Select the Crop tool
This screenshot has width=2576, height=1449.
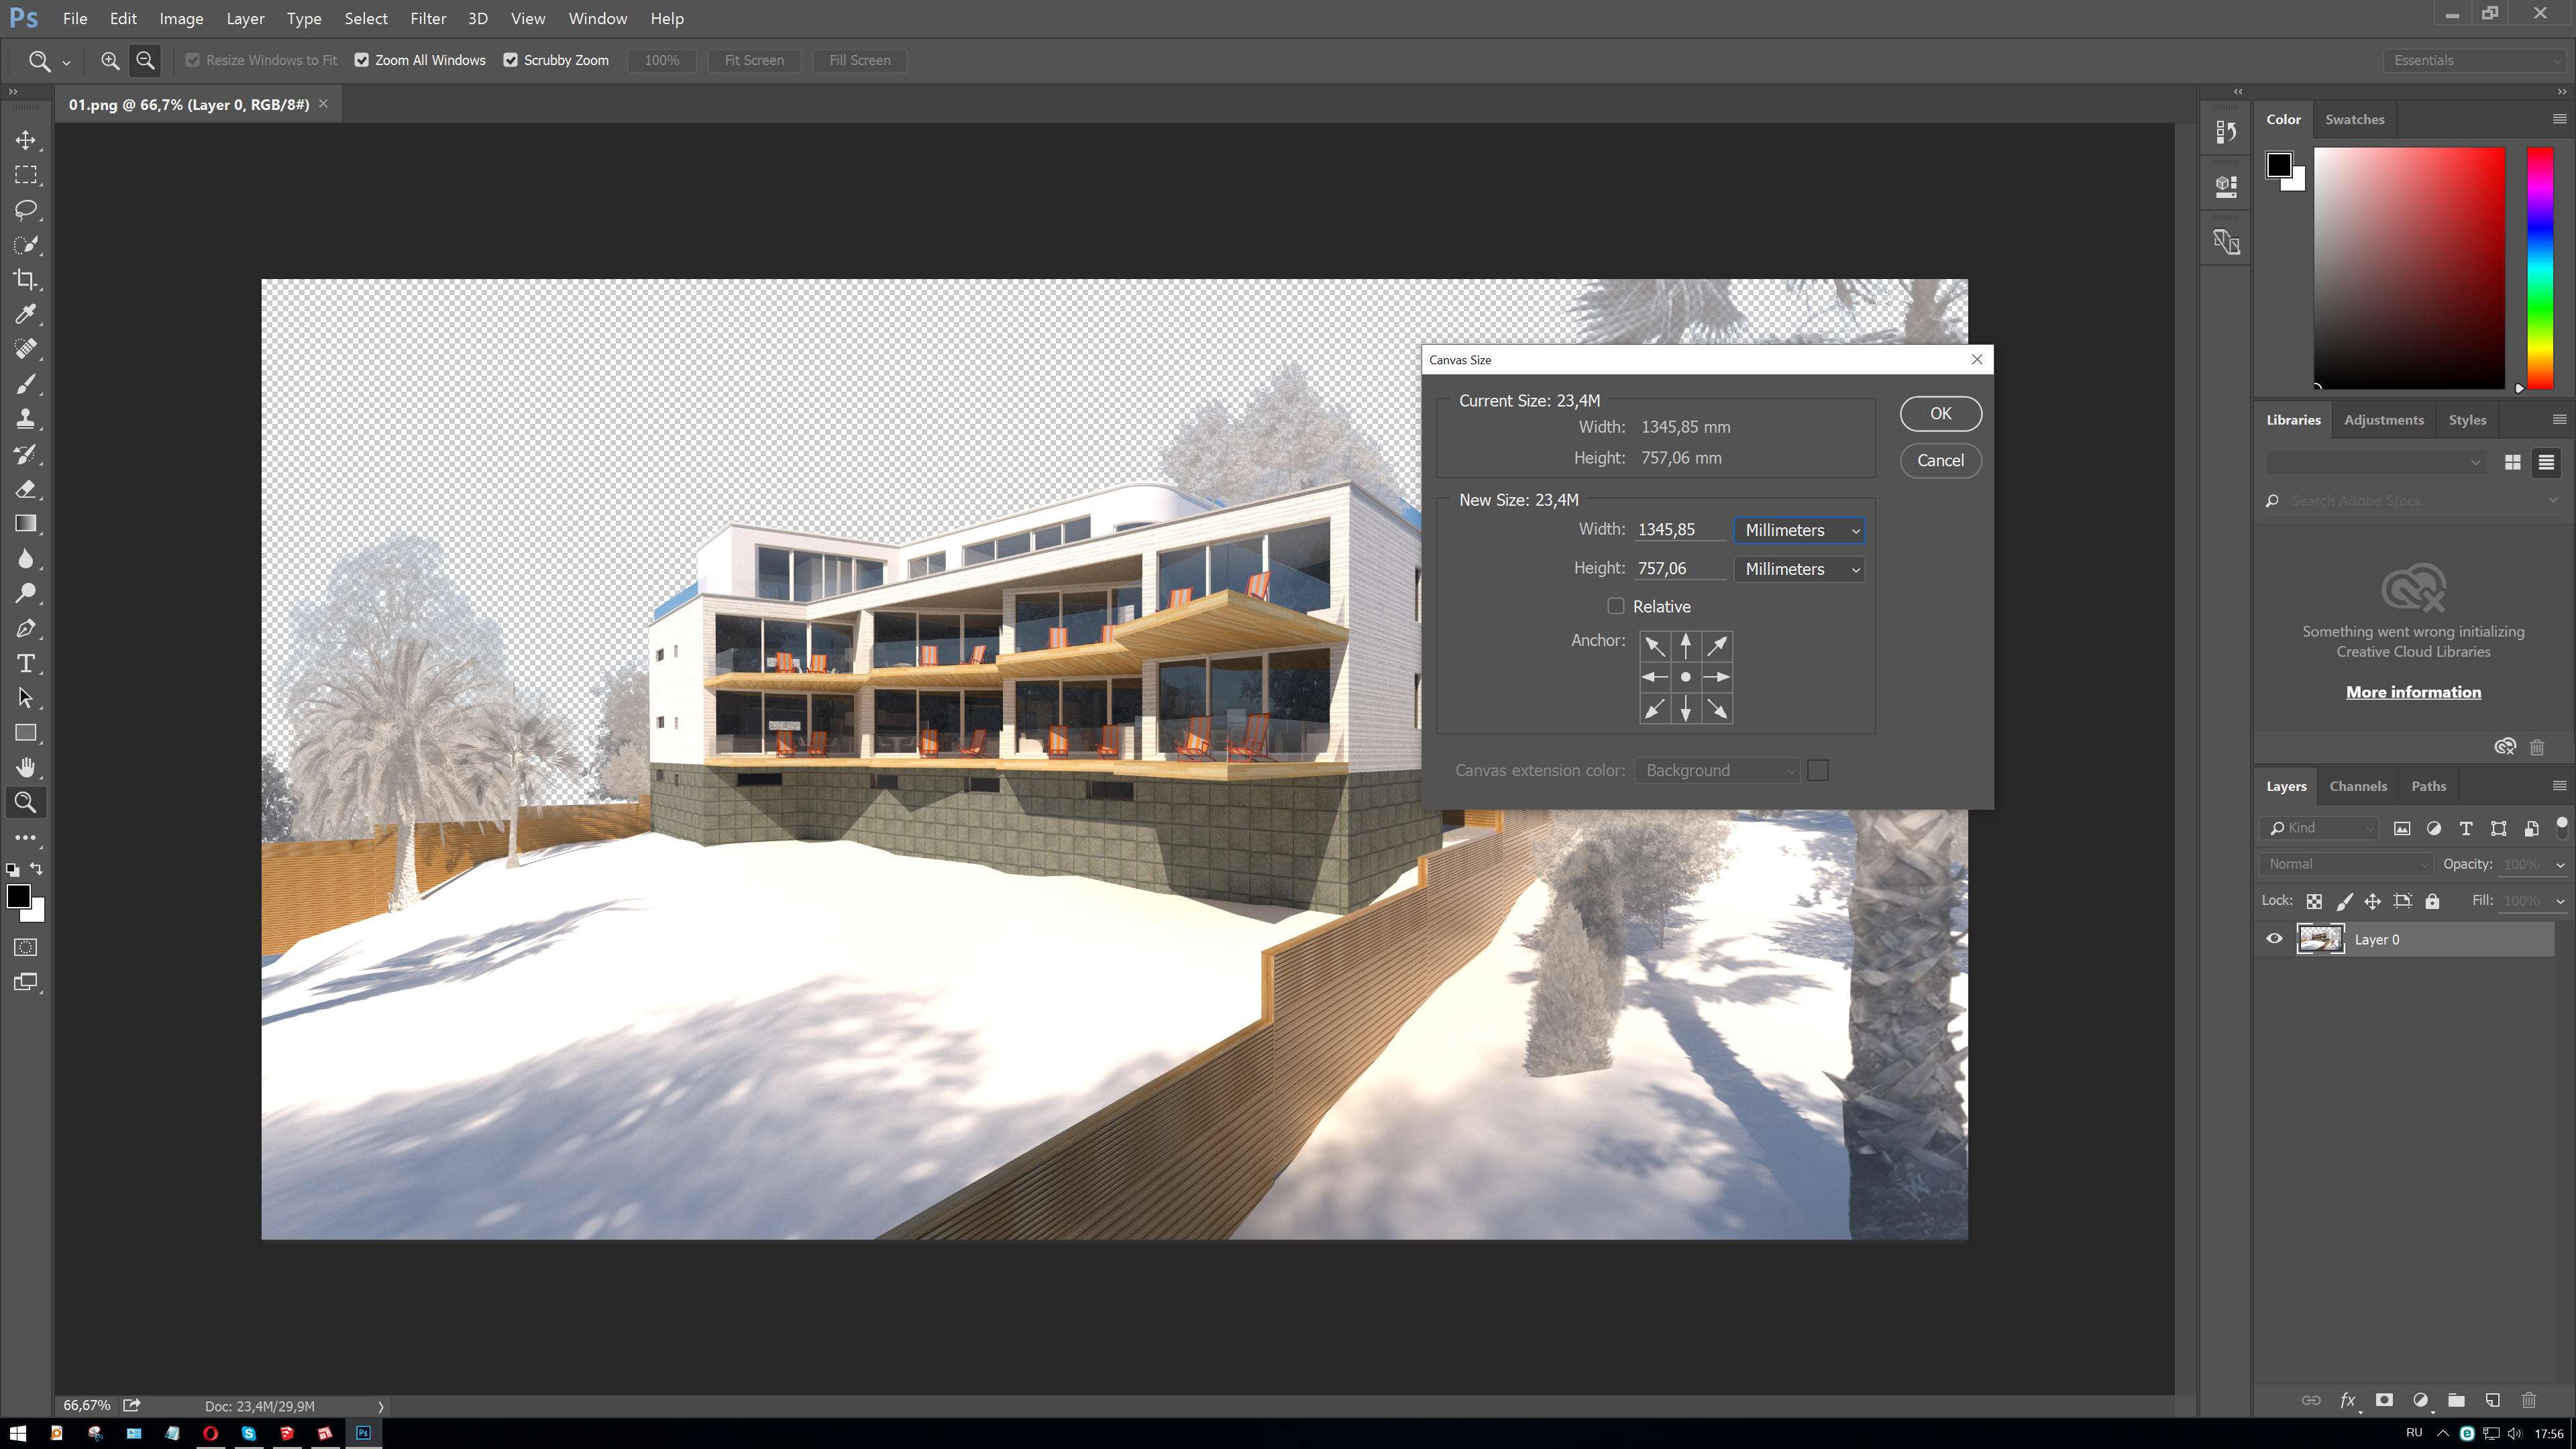pyautogui.click(x=26, y=279)
